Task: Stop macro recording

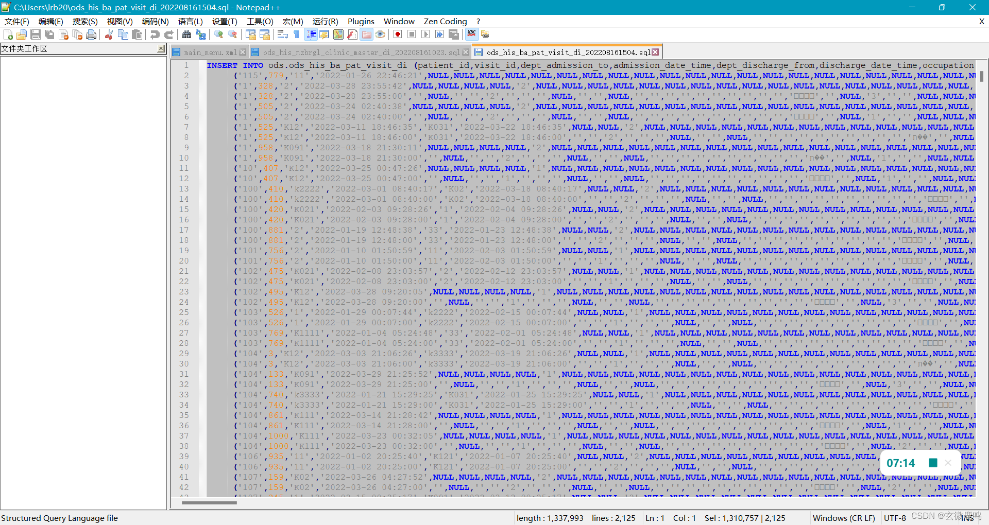Action: pos(412,34)
